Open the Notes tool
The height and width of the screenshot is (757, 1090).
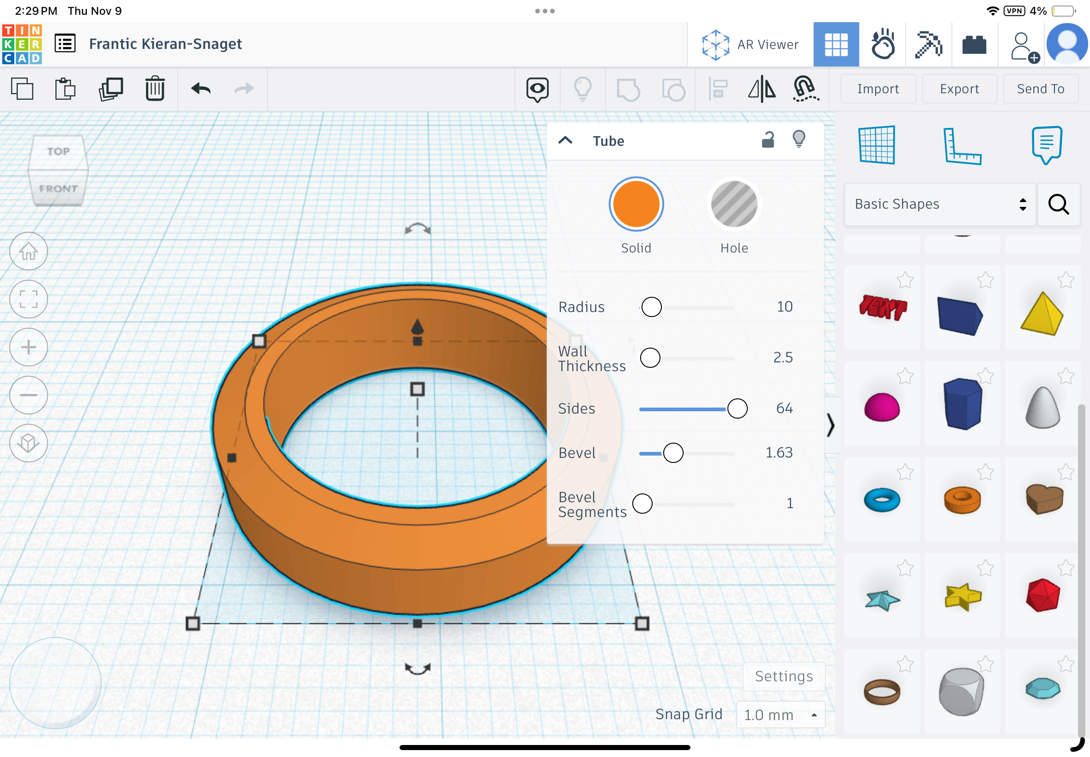point(1046,145)
